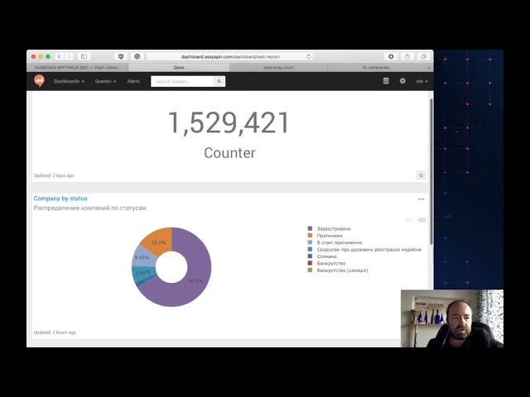
Task: Add a new Safari tab
Action: coord(429,68)
